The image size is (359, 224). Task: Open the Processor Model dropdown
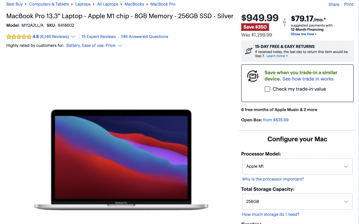pos(297,166)
